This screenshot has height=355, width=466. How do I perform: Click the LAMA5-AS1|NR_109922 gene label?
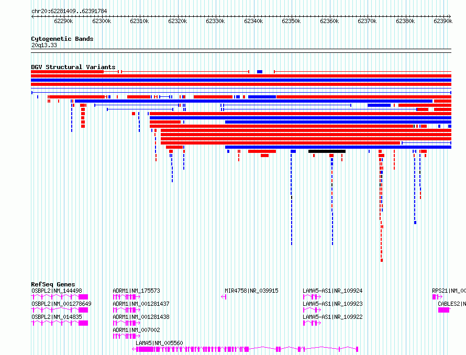click(x=332, y=317)
